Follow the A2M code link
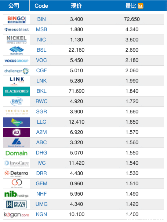 [41, 132]
